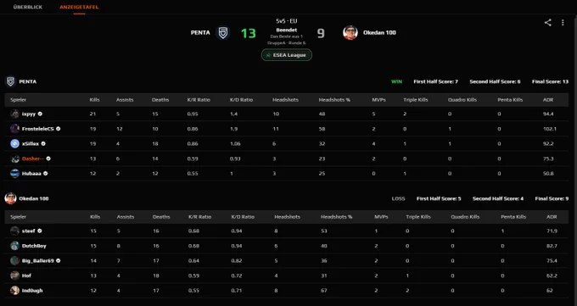This screenshot has height=306, width=577.
Task: Click 'Final Score: 13' text
Action: 550,81
